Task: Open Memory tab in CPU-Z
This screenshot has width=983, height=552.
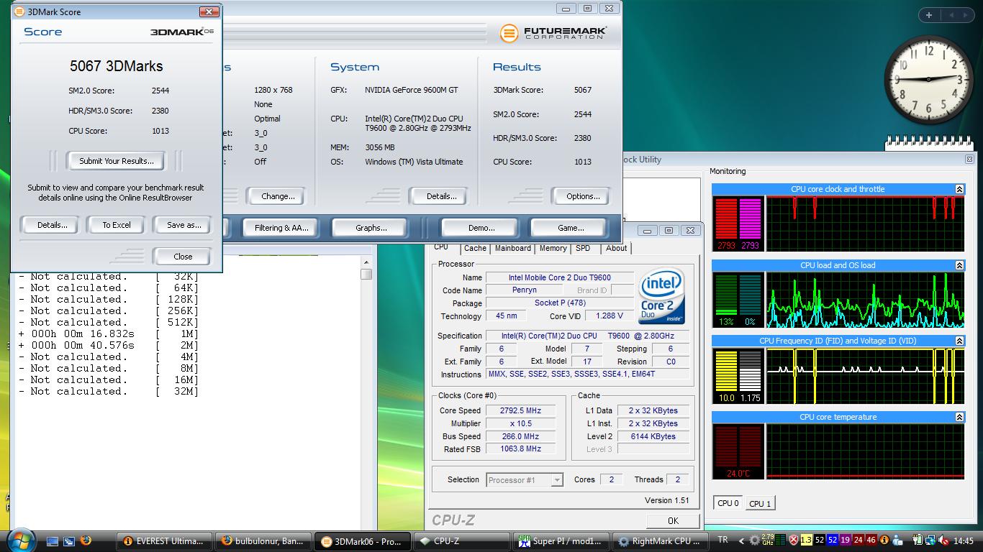Action: [553, 248]
